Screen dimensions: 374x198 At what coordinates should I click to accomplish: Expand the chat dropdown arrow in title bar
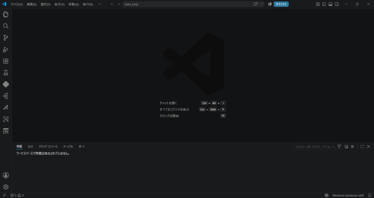coord(262,4)
